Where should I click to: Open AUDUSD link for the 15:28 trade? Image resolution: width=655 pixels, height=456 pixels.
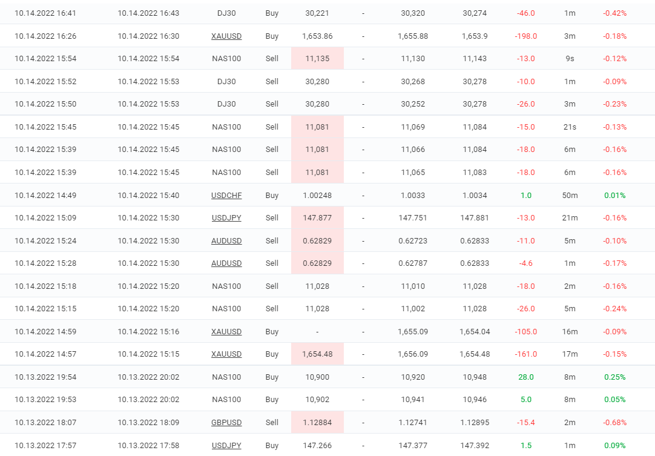[x=226, y=263]
